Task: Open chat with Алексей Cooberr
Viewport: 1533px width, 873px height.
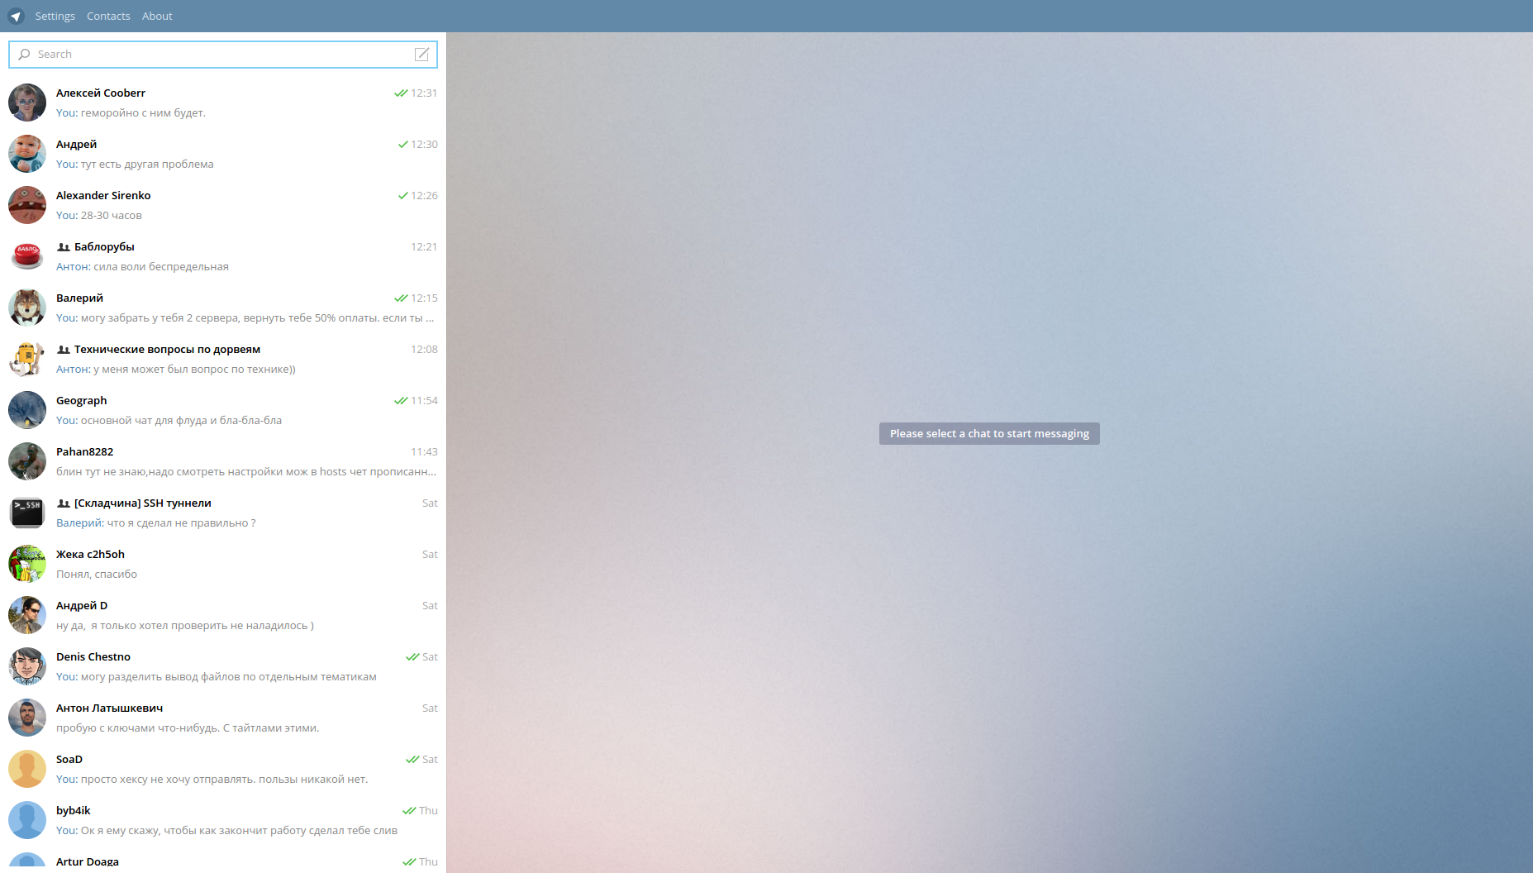Action: click(x=223, y=103)
